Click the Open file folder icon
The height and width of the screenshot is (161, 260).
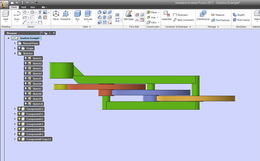pos(17,3)
